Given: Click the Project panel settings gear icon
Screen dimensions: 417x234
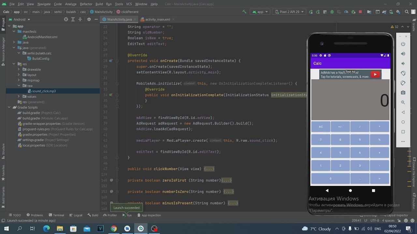Looking at the screenshot, I should (x=89, y=19).
